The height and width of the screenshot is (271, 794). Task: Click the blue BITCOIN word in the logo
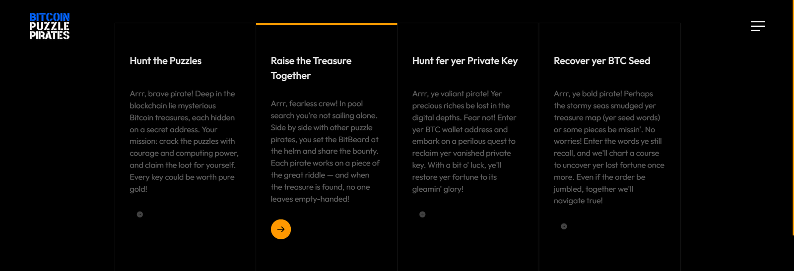tap(49, 17)
